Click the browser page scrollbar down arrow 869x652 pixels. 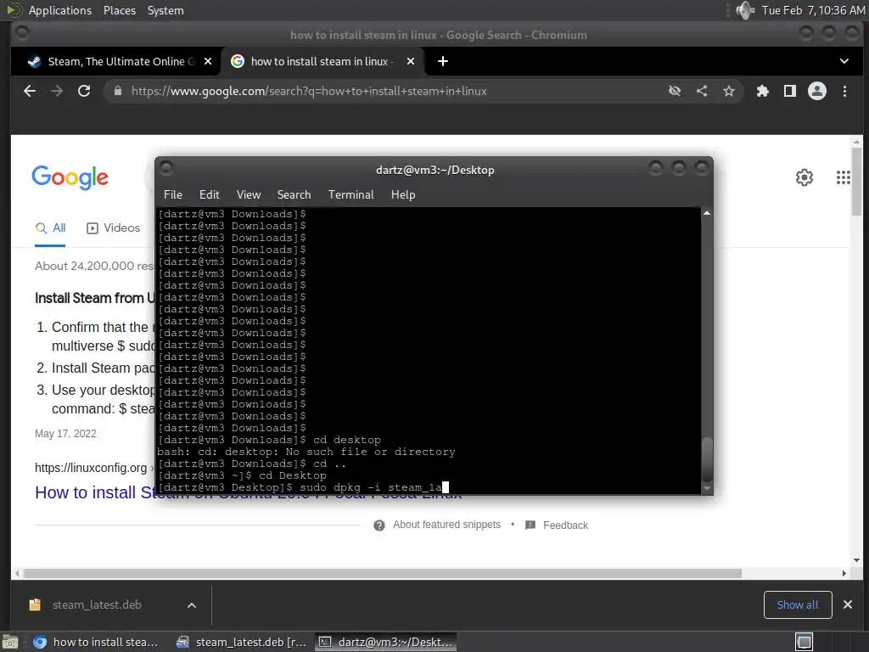pyautogui.click(x=857, y=560)
